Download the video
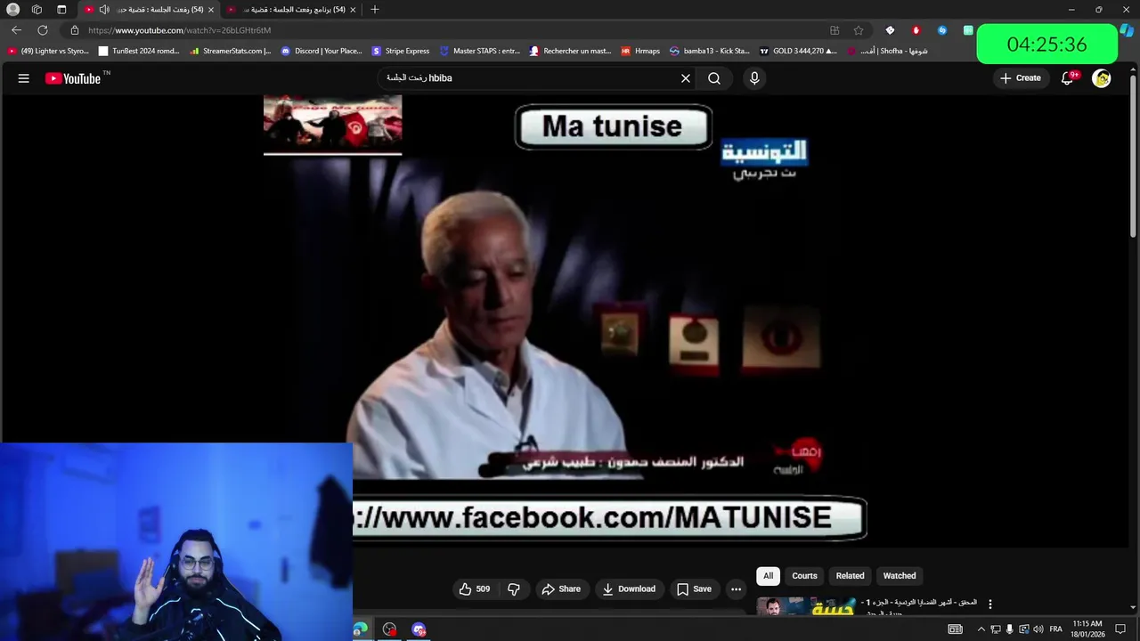Image resolution: width=1140 pixels, height=641 pixels. [x=629, y=588]
